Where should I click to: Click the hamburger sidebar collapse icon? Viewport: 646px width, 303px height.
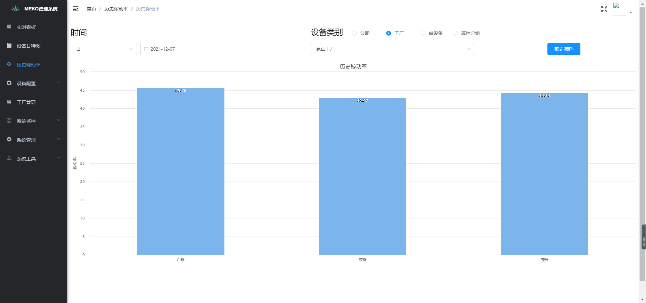coord(76,9)
